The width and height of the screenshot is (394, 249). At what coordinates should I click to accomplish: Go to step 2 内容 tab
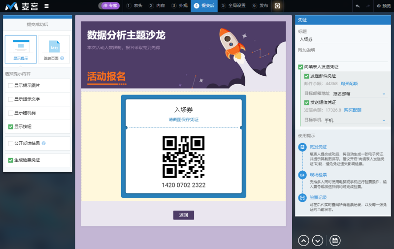click(157, 5)
